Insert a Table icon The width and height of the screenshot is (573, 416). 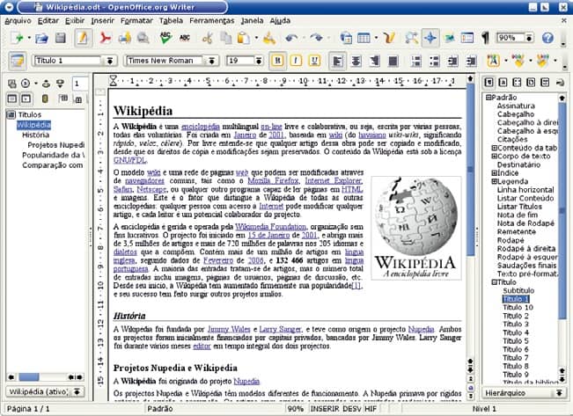pyautogui.click(x=364, y=38)
